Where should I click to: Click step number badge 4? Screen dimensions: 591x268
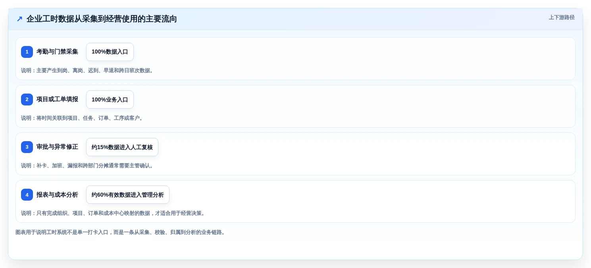27,195
